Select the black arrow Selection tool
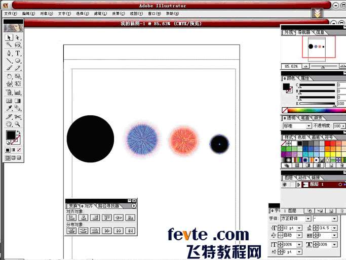This screenshot has width=346, height=260. coord(9,37)
